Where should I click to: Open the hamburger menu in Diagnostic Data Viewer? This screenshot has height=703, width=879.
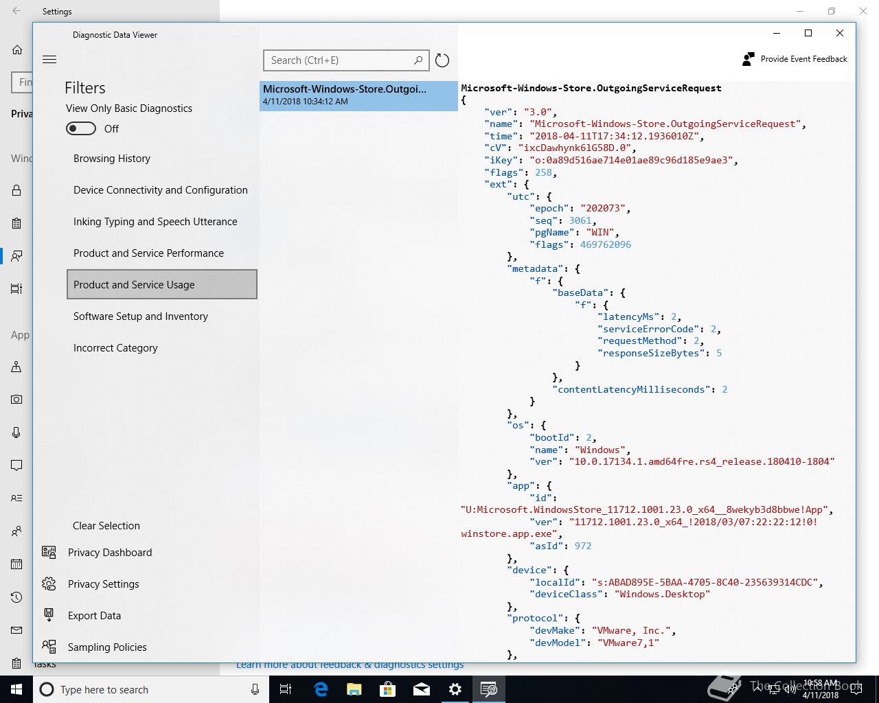(x=49, y=60)
